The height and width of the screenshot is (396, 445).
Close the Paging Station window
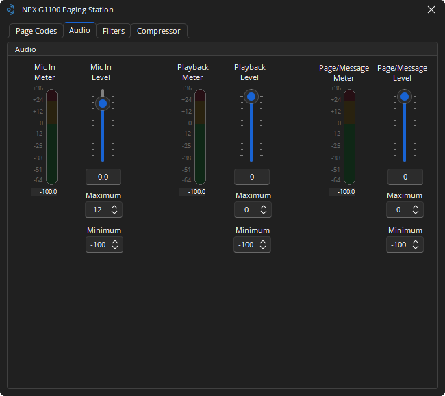[431, 10]
